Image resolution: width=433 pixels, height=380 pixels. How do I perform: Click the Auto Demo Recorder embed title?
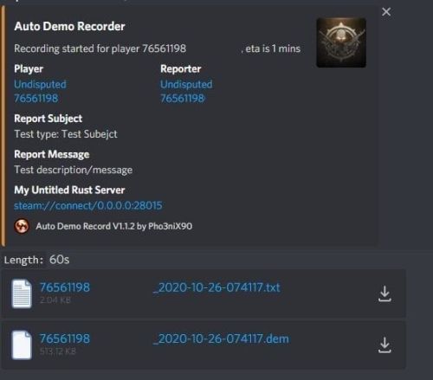click(69, 26)
